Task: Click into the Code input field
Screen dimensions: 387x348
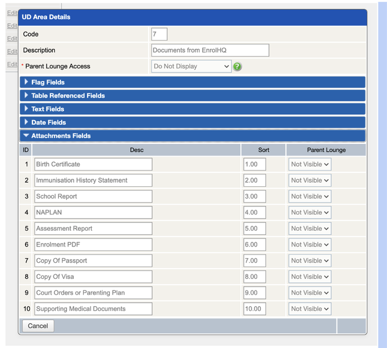Action: click(x=159, y=34)
